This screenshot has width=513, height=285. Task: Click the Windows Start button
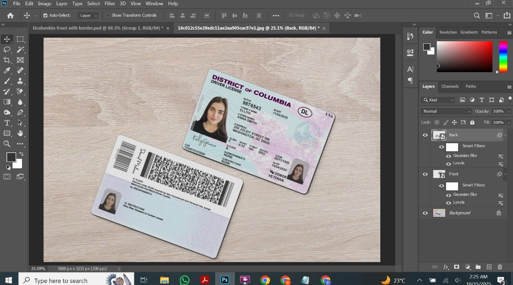(8, 280)
